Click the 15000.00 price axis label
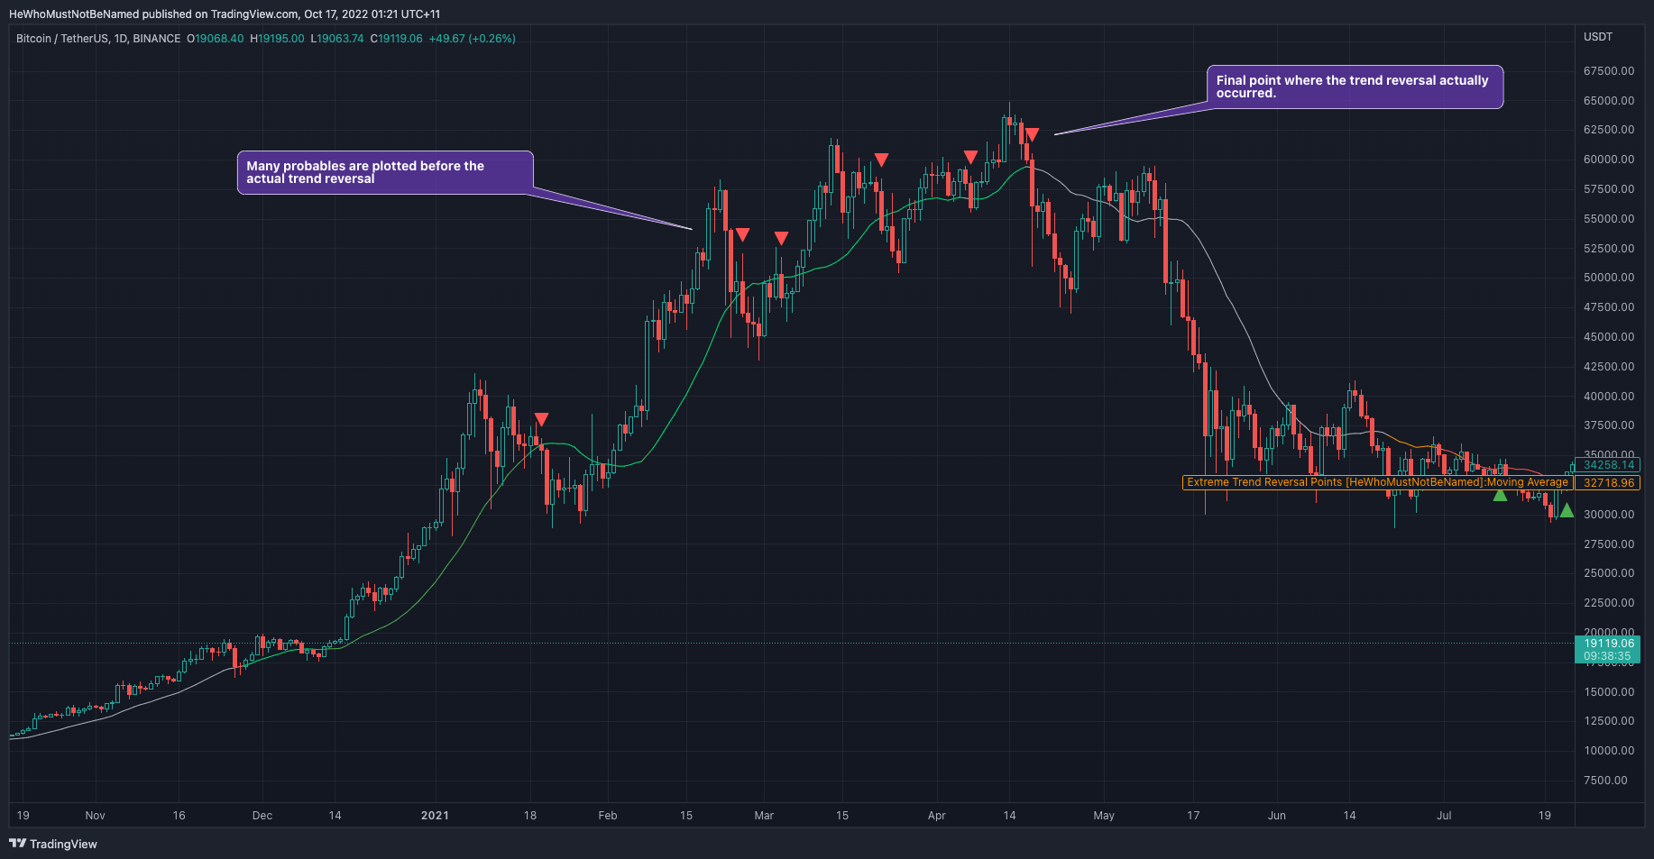The width and height of the screenshot is (1654, 859). click(x=1609, y=692)
